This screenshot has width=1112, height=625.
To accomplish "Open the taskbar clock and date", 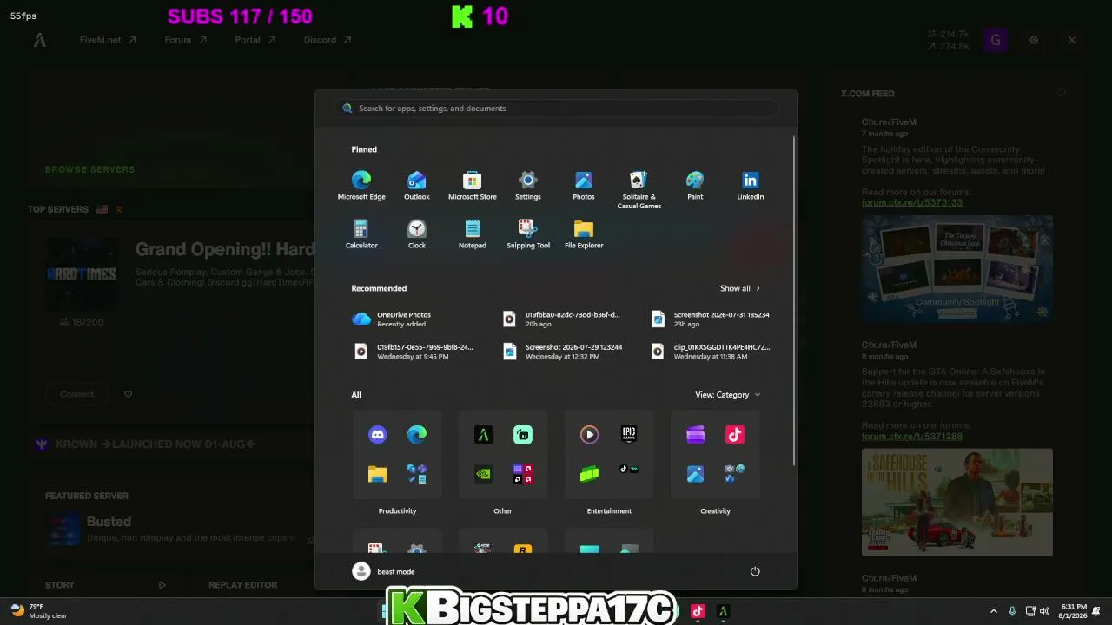I will tap(1073, 611).
